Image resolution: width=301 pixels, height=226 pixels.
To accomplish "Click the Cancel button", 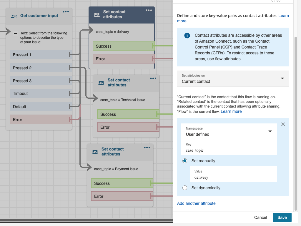I will tap(260, 217).
